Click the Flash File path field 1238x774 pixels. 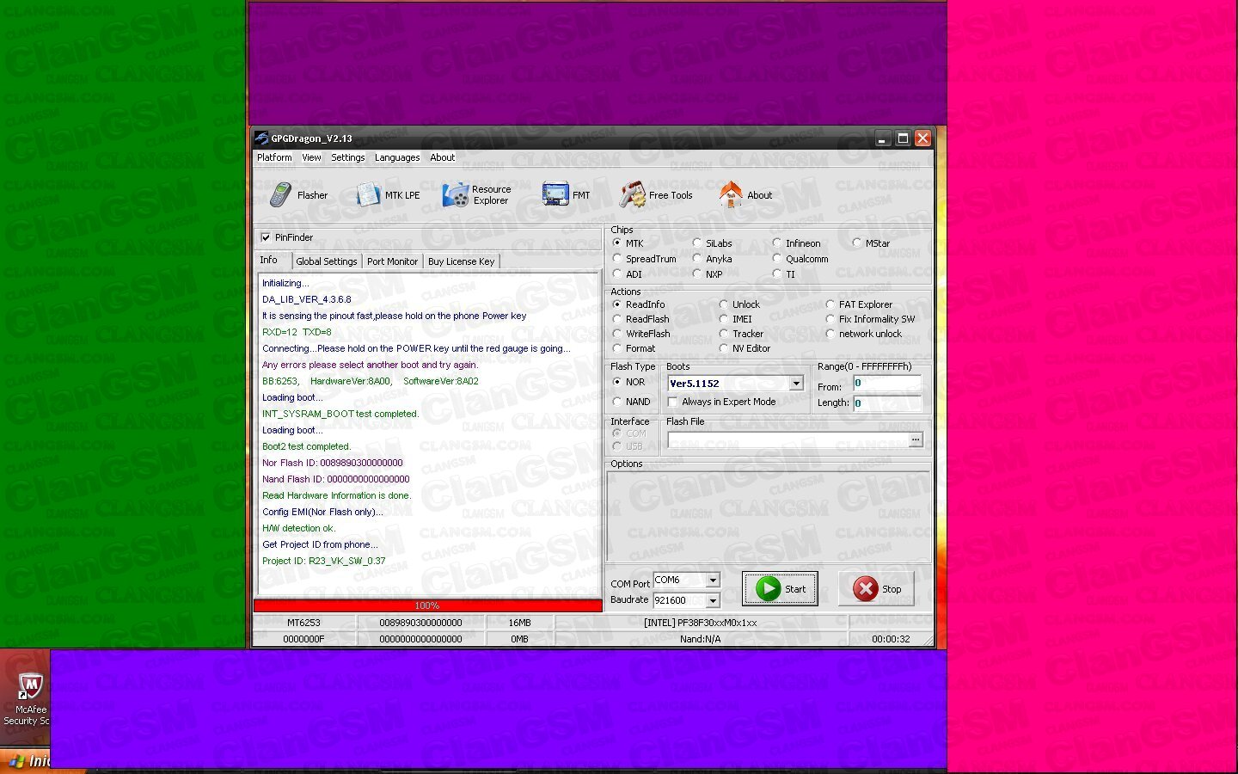(x=787, y=440)
